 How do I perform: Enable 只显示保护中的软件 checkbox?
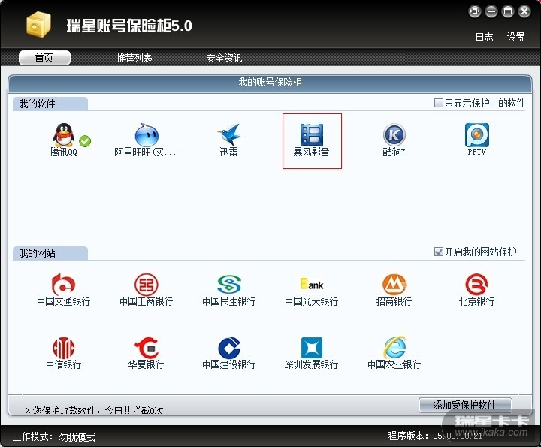point(438,103)
